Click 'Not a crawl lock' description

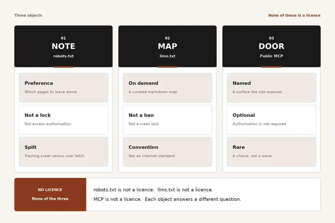click(x=144, y=124)
